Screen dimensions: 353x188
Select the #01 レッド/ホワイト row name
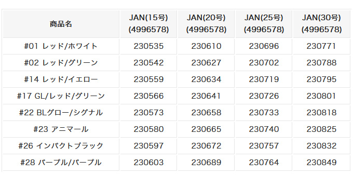point(61,46)
